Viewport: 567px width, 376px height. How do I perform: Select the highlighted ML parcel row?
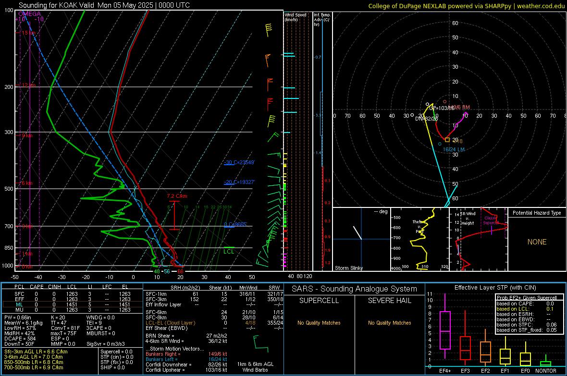pyautogui.click(x=73, y=304)
